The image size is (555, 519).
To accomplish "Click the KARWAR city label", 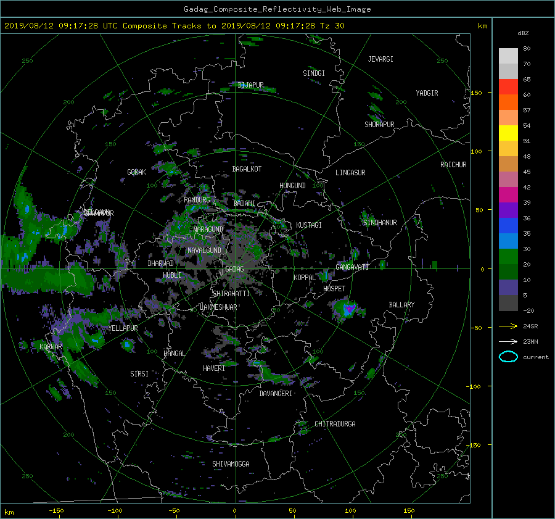I will click(51, 347).
